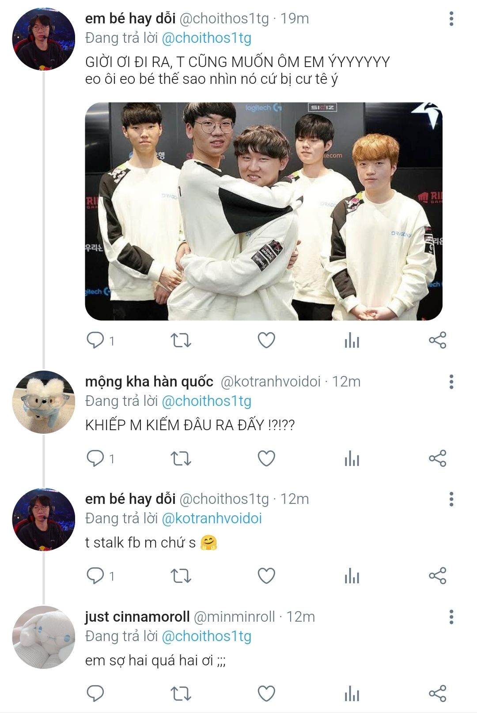Viewport: 477px width, 713px height.
Task: Retweet the post with the team photo
Action: 181,340
